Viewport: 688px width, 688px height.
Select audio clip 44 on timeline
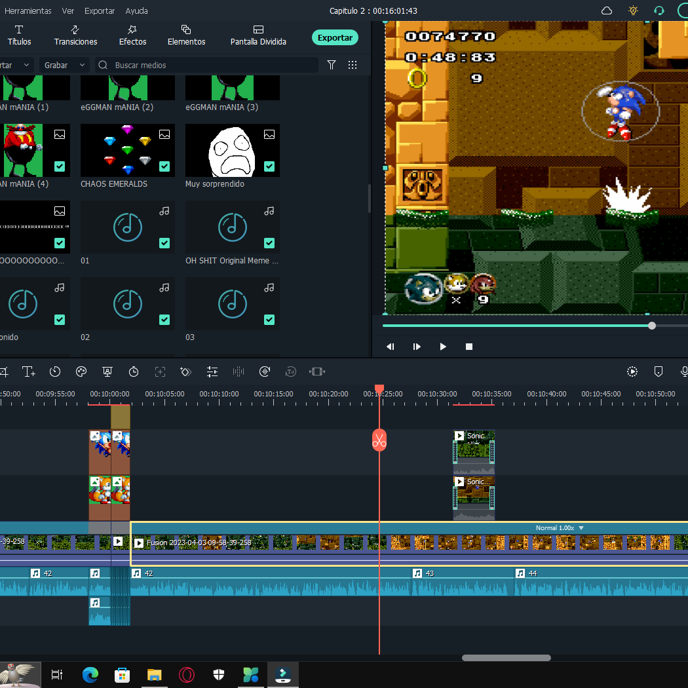coord(601,582)
